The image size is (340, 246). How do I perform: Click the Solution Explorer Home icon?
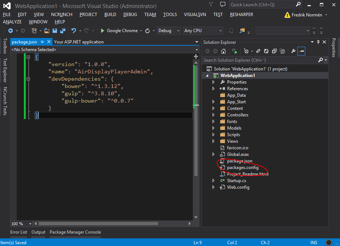tap(224, 51)
